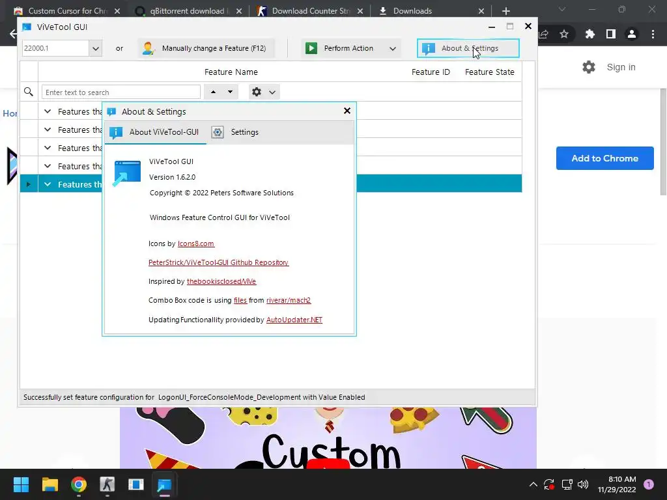Viewport: 667px width, 500px height.
Task: Focus the Enter text to search field
Action: 121,92
